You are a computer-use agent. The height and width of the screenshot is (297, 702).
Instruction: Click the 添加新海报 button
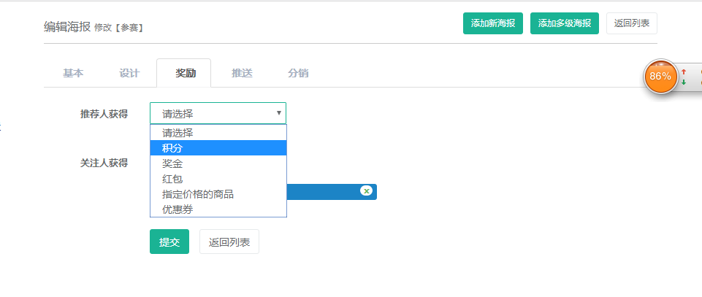pyautogui.click(x=493, y=23)
